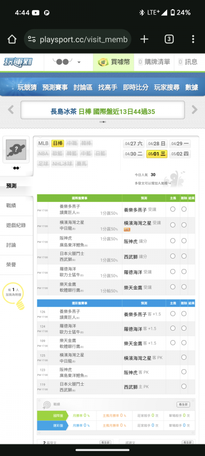Open the member avatar thumbnail
Screen dimensions: 205x456
click(16, 150)
